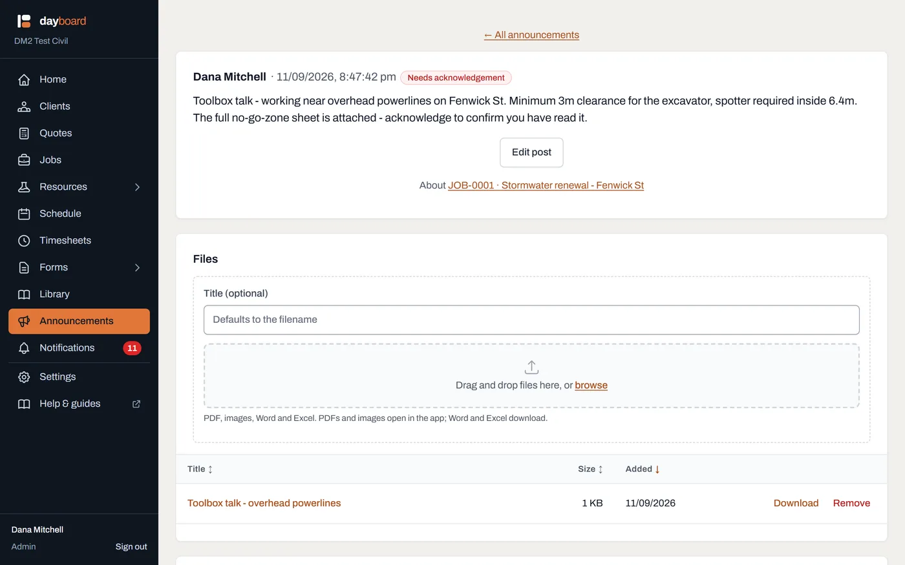Click the Edit post button

(x=531, y=152)
